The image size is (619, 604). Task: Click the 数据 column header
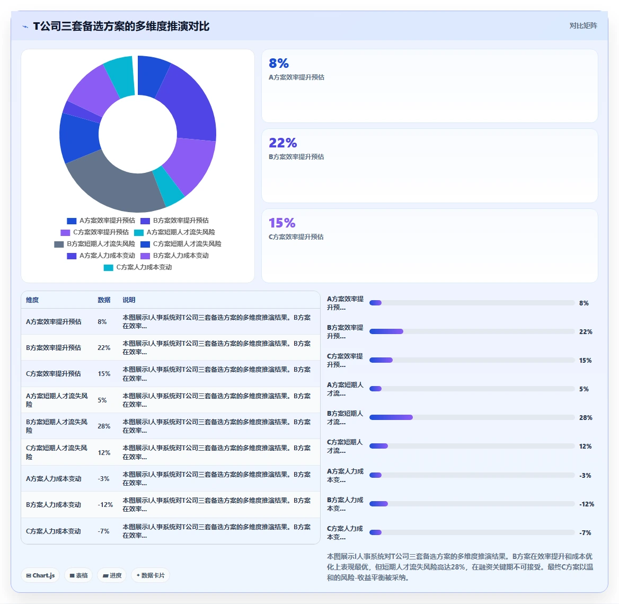click(x=104, y=300)
